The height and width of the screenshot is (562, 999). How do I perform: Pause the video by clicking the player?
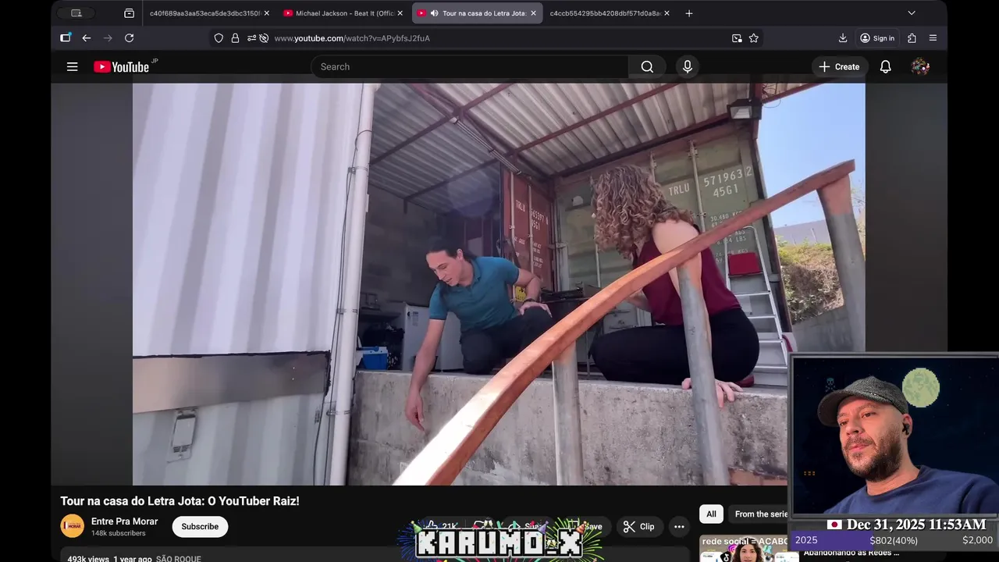pyautogui.click(x=499, y=284)
